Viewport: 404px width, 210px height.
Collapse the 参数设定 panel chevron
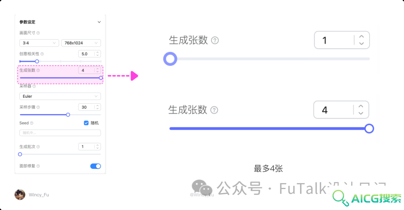point(99,22)
